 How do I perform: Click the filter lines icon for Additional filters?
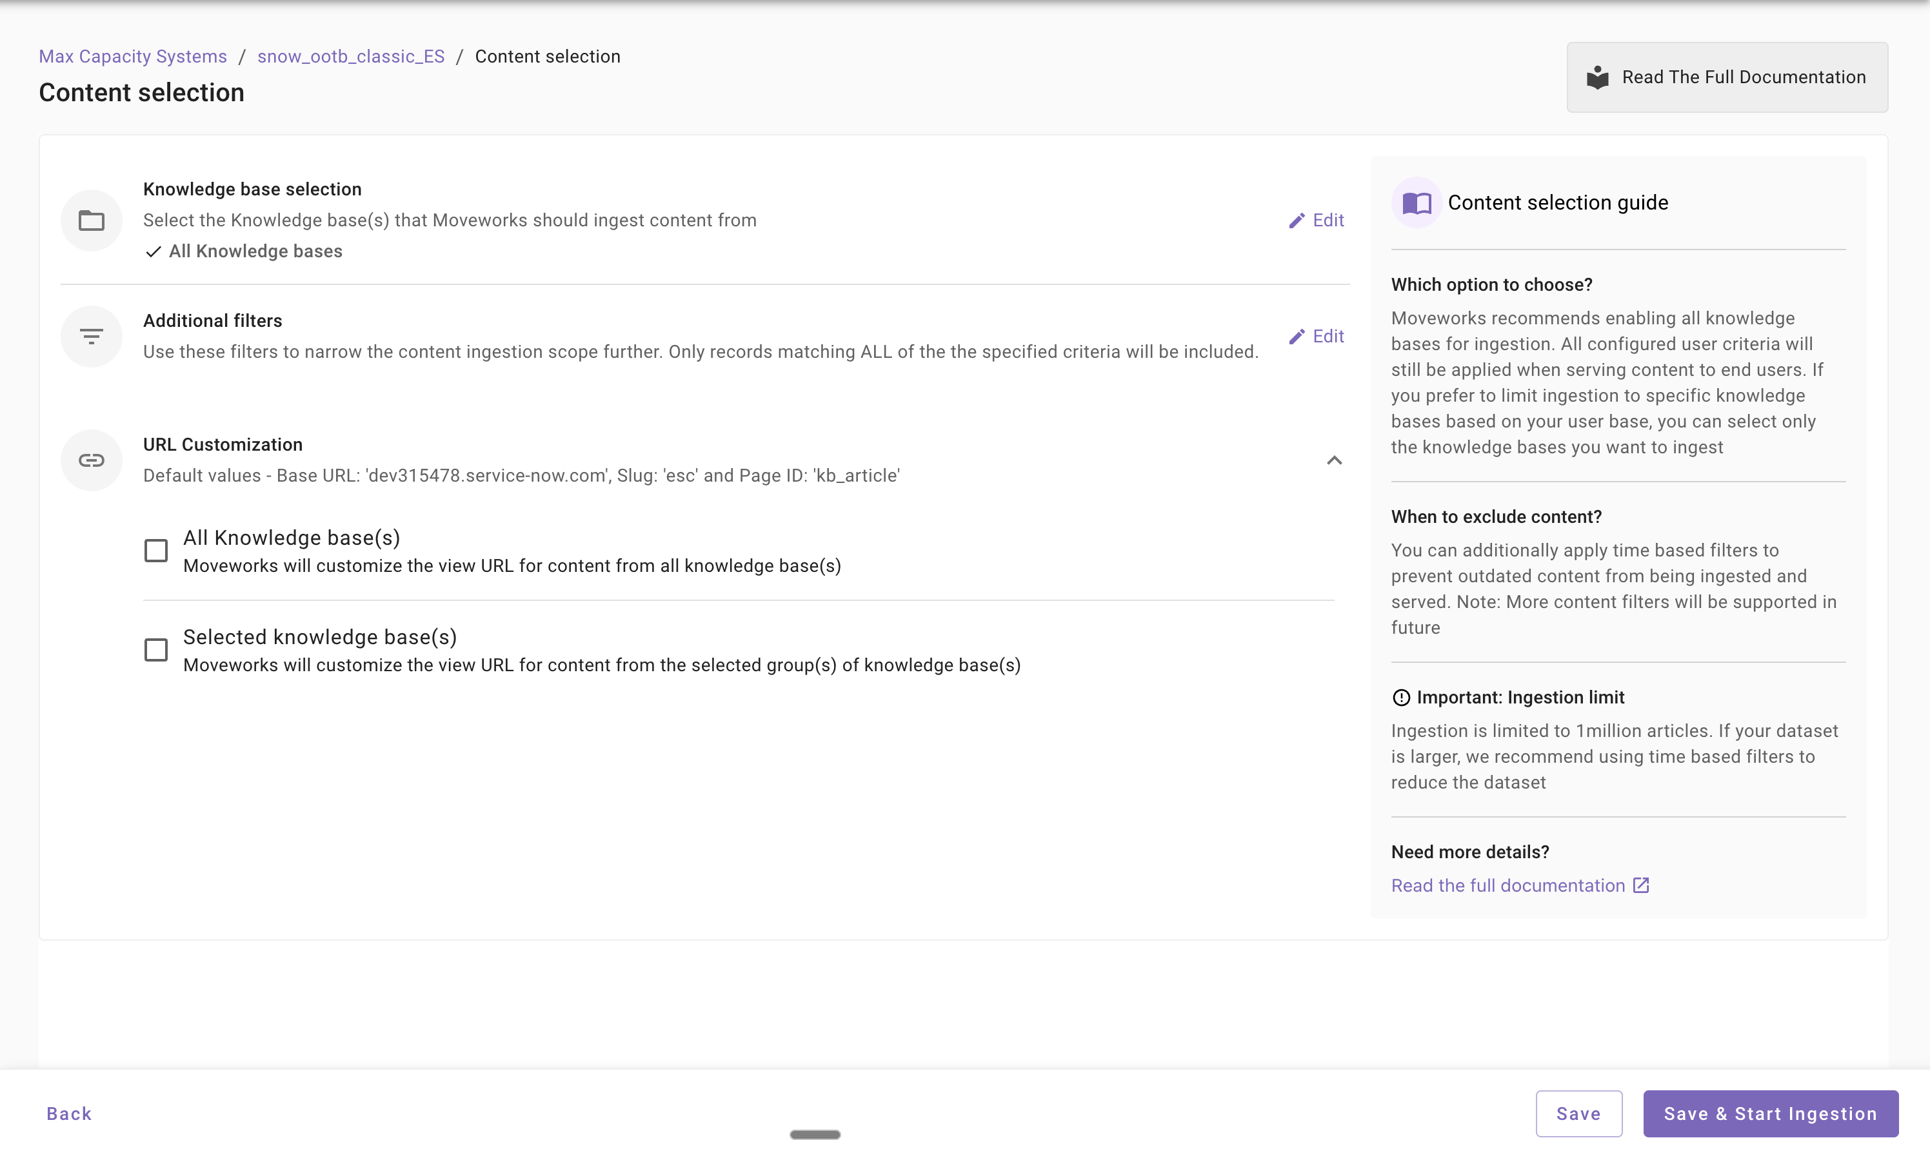(92, 337)
